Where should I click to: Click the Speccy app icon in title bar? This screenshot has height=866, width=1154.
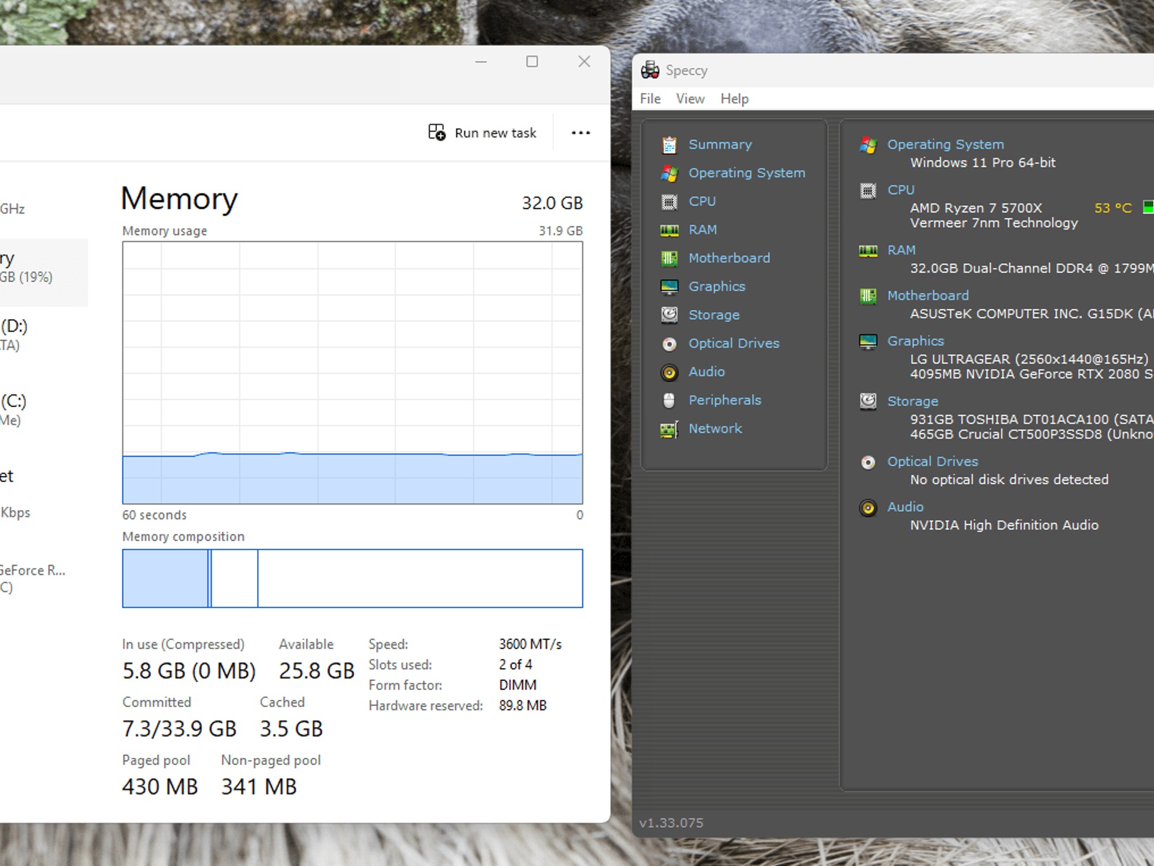tap(650, 70)
